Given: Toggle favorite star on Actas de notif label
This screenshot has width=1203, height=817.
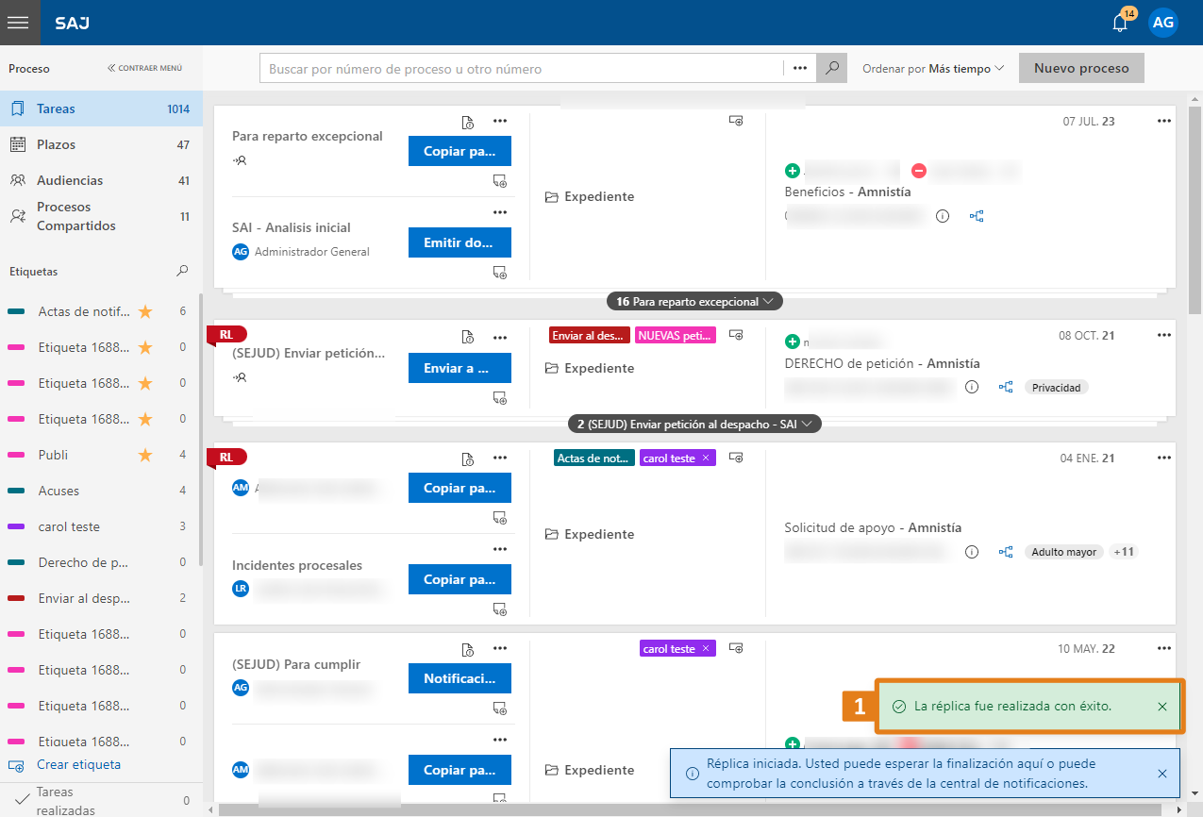Looking at the screenshot, I should pyautogui.click(x=145, y=311).
